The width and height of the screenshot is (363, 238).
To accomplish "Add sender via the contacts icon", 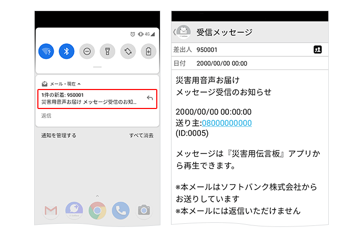I will 318,49.
